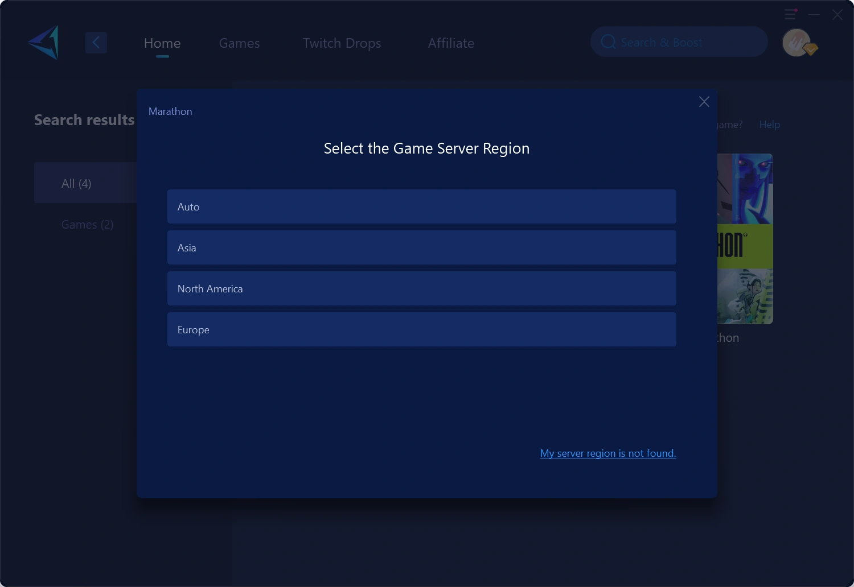Choose Asia as server region
Viewport: 854px width, 587px height.
pos(421,247)
